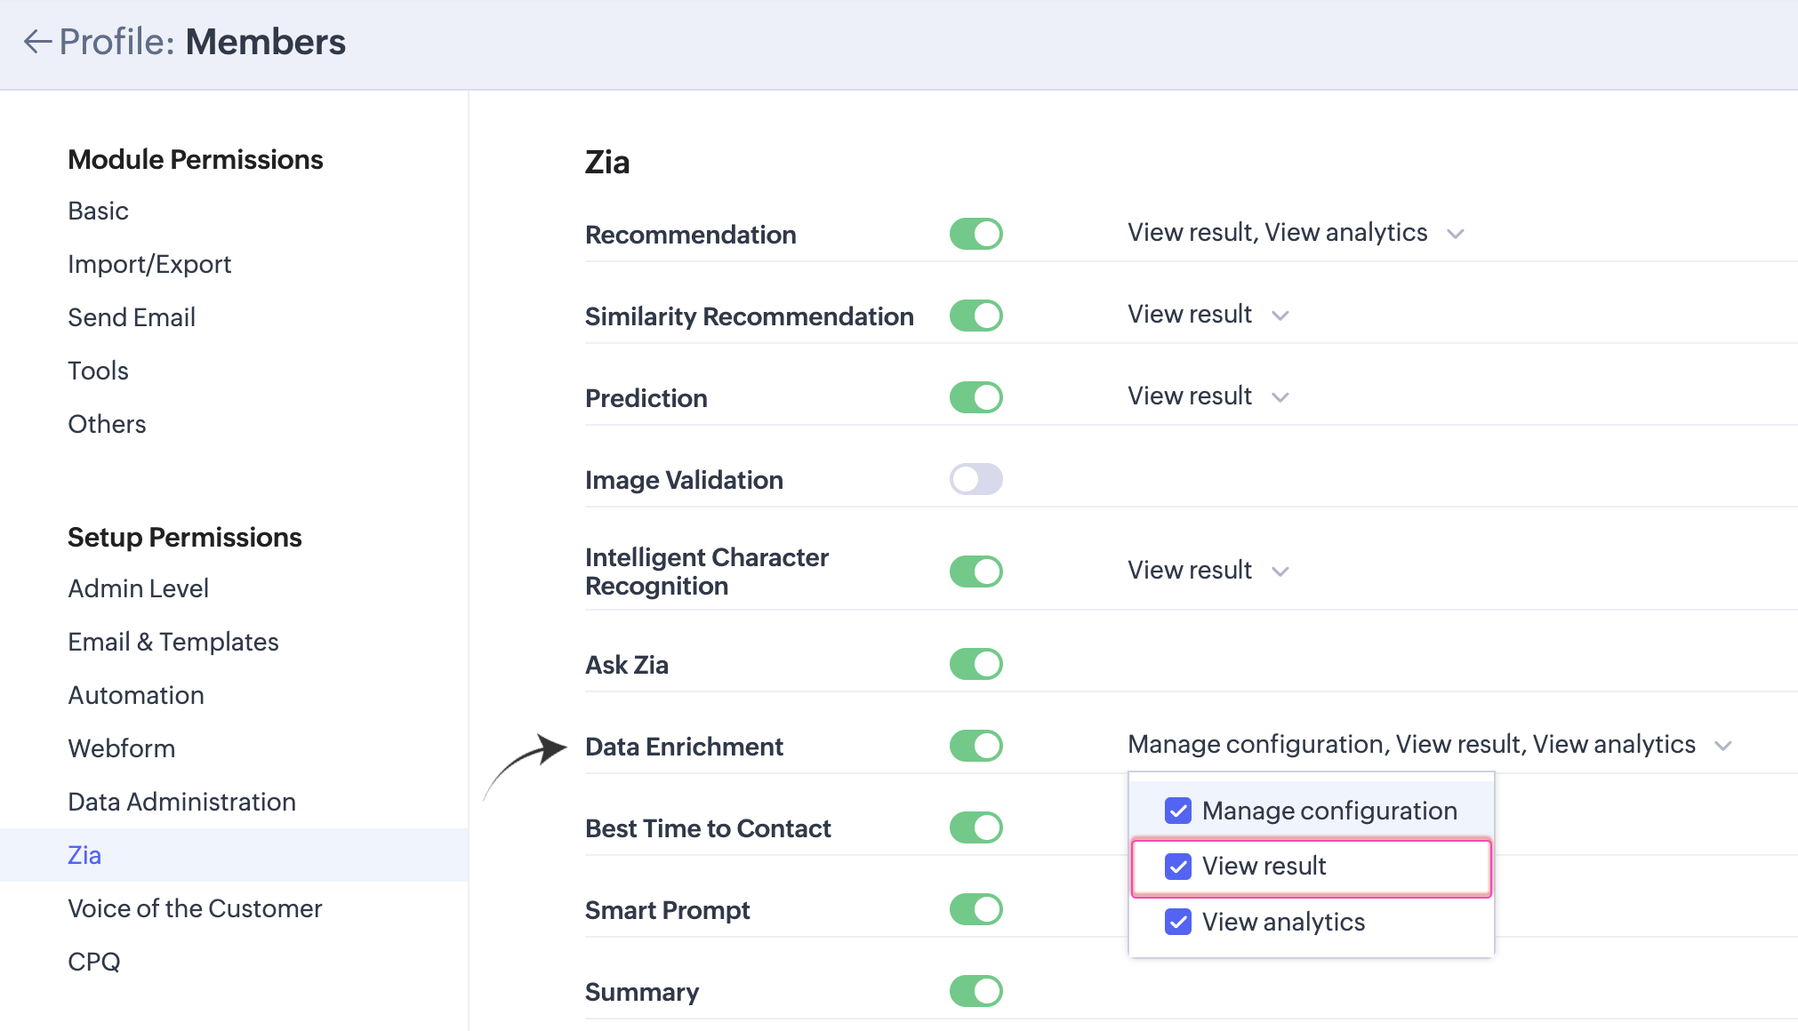Switch off the Ask Zia toggle
The width and height of the screenshot is (1798, 1031).
(975, 664)
